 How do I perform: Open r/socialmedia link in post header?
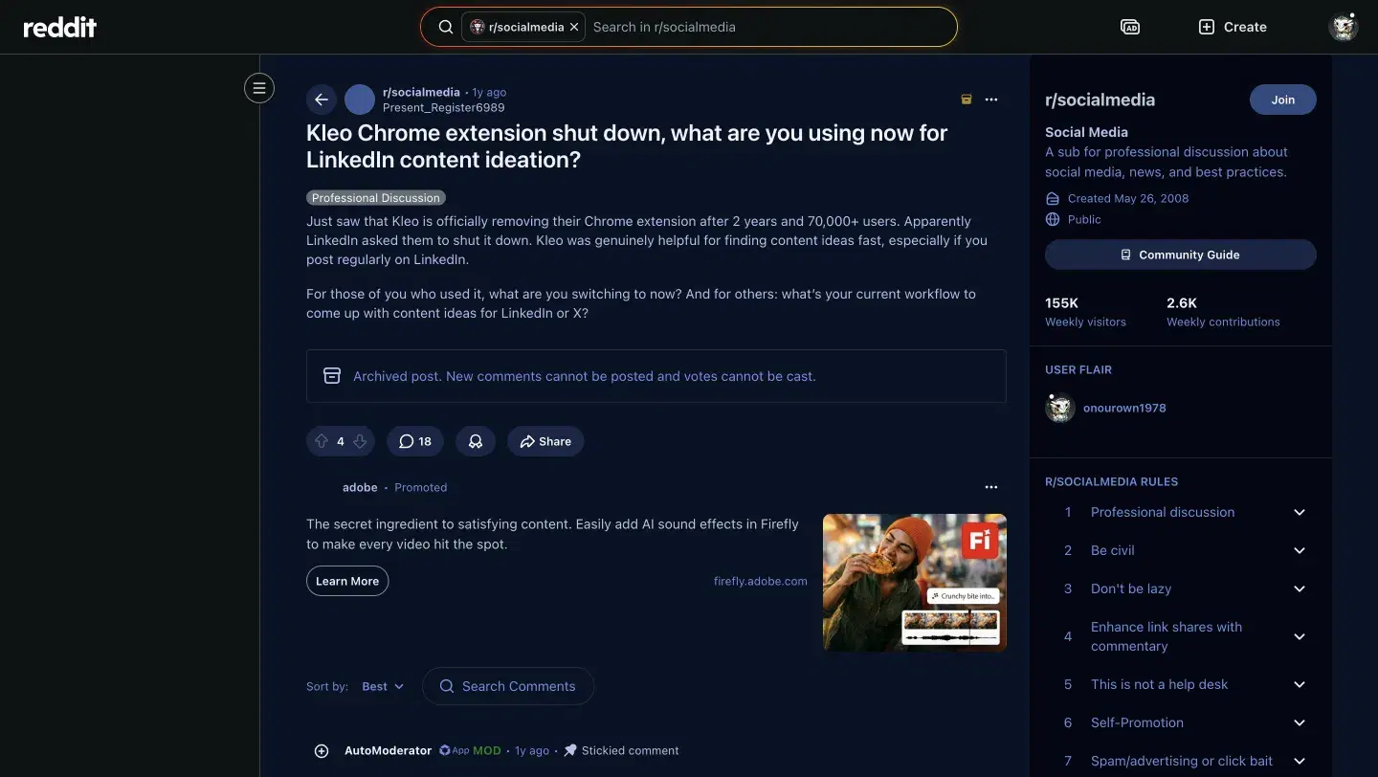tap(421, 92)
